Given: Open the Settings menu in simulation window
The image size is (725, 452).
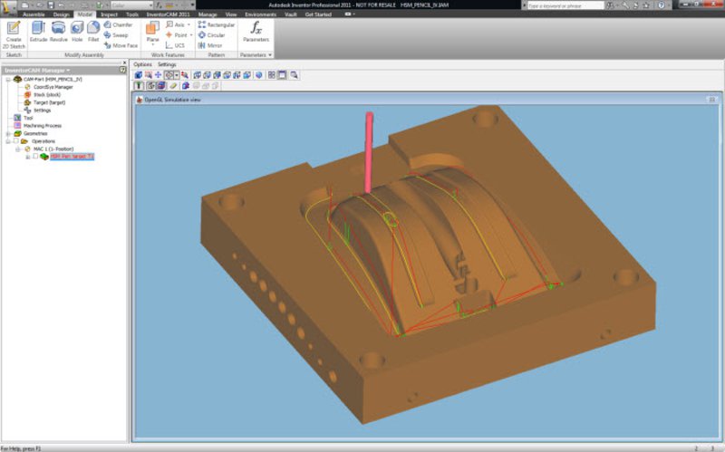Looking at the screenshot, I should point(167,64).
